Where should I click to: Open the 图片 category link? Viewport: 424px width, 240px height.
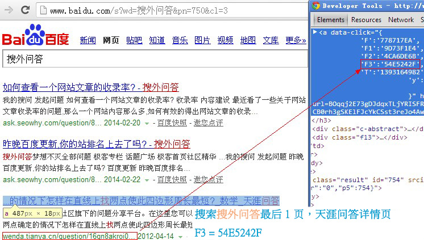tap(202, 40)
